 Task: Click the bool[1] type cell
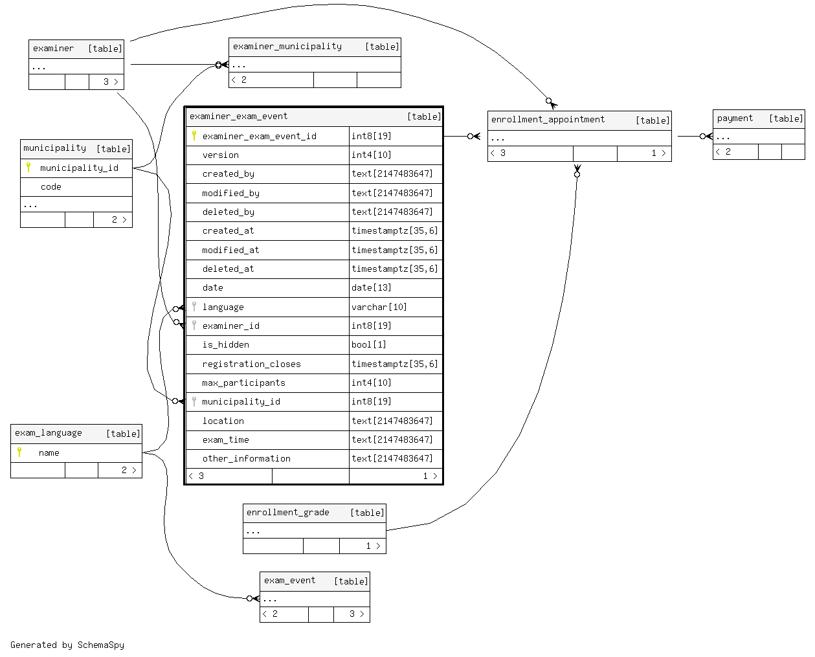click(396, 345)
